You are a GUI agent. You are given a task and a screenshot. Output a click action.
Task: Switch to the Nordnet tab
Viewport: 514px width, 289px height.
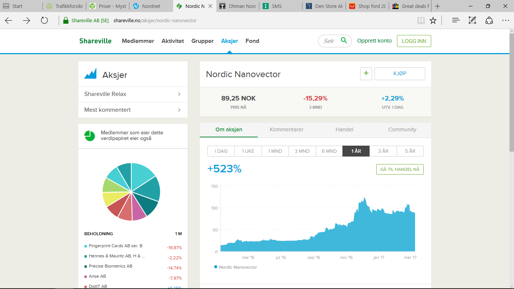[x=151, y=6]
